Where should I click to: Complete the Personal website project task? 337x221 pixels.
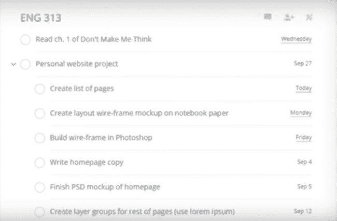pyautogui.click(x=25, y=64)
